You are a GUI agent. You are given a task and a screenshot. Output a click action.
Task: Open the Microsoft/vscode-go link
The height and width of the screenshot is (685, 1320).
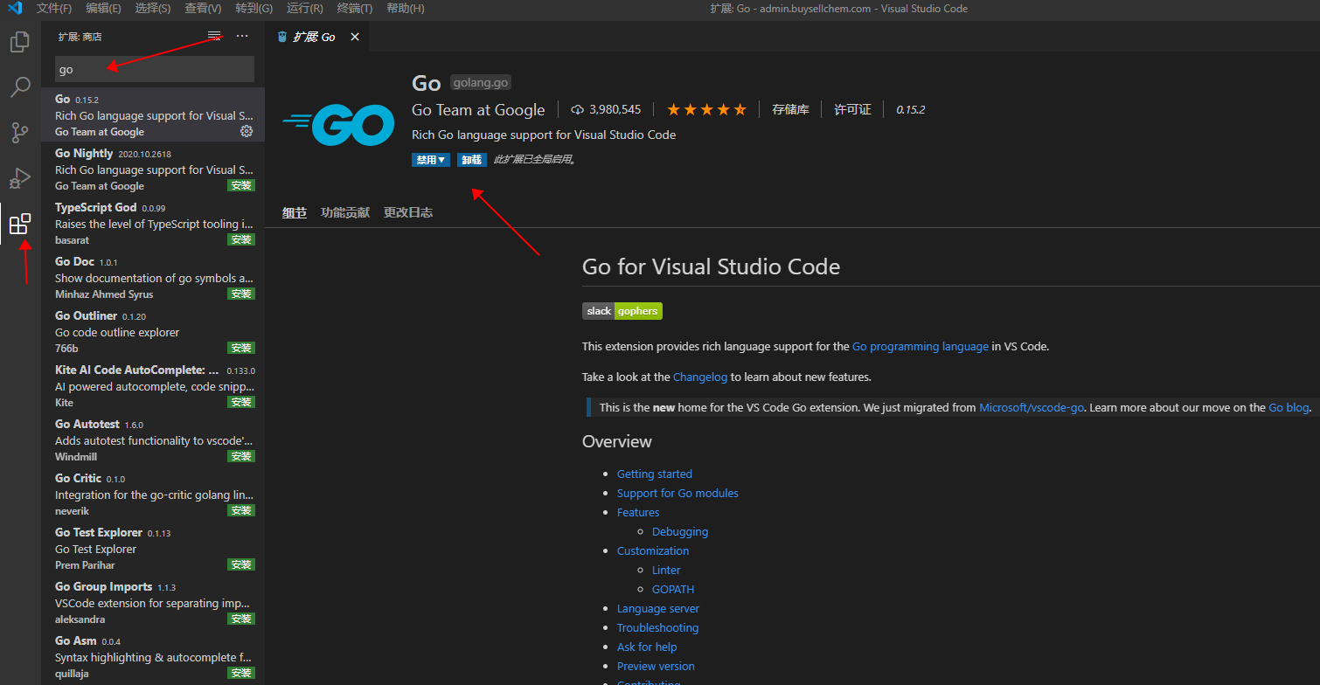pyautogui.click(x=1032, y=407)
